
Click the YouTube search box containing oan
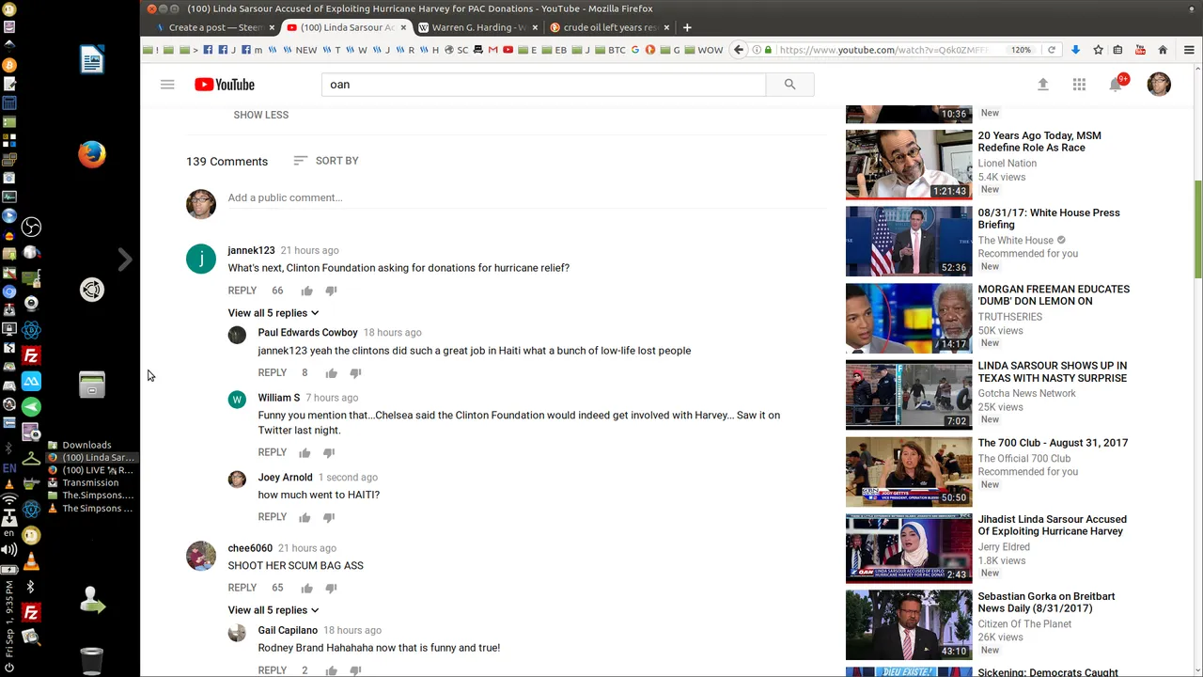click(x=543, y=85)
